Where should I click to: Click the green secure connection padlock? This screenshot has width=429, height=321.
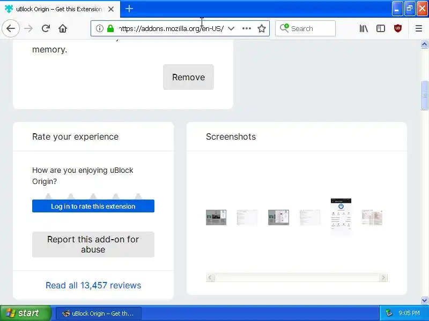(x=110, y=28)
